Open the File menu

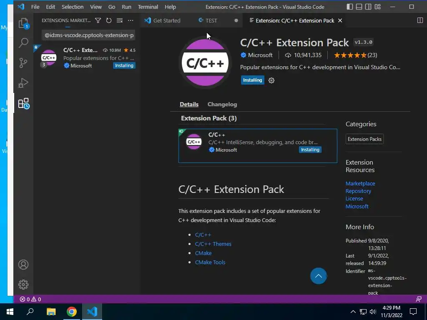click(x=35, y=7)
